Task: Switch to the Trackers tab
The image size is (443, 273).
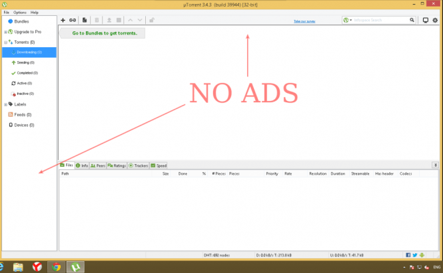Action: (139, 165)
